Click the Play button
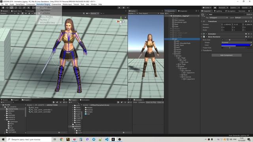The image size is (253, 142). pos(119,7)
